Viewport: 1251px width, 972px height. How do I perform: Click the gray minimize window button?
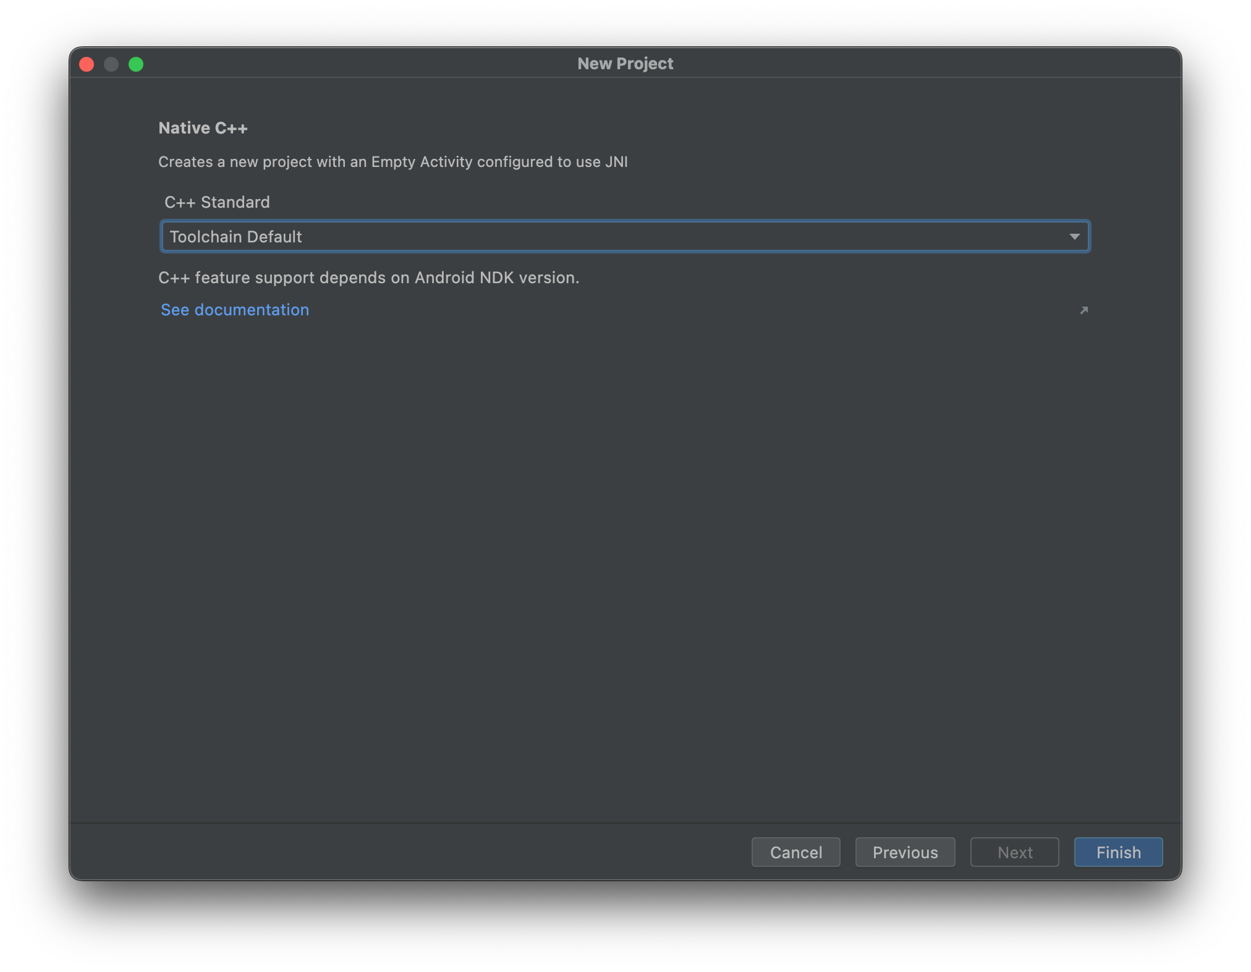pos(111,64)
